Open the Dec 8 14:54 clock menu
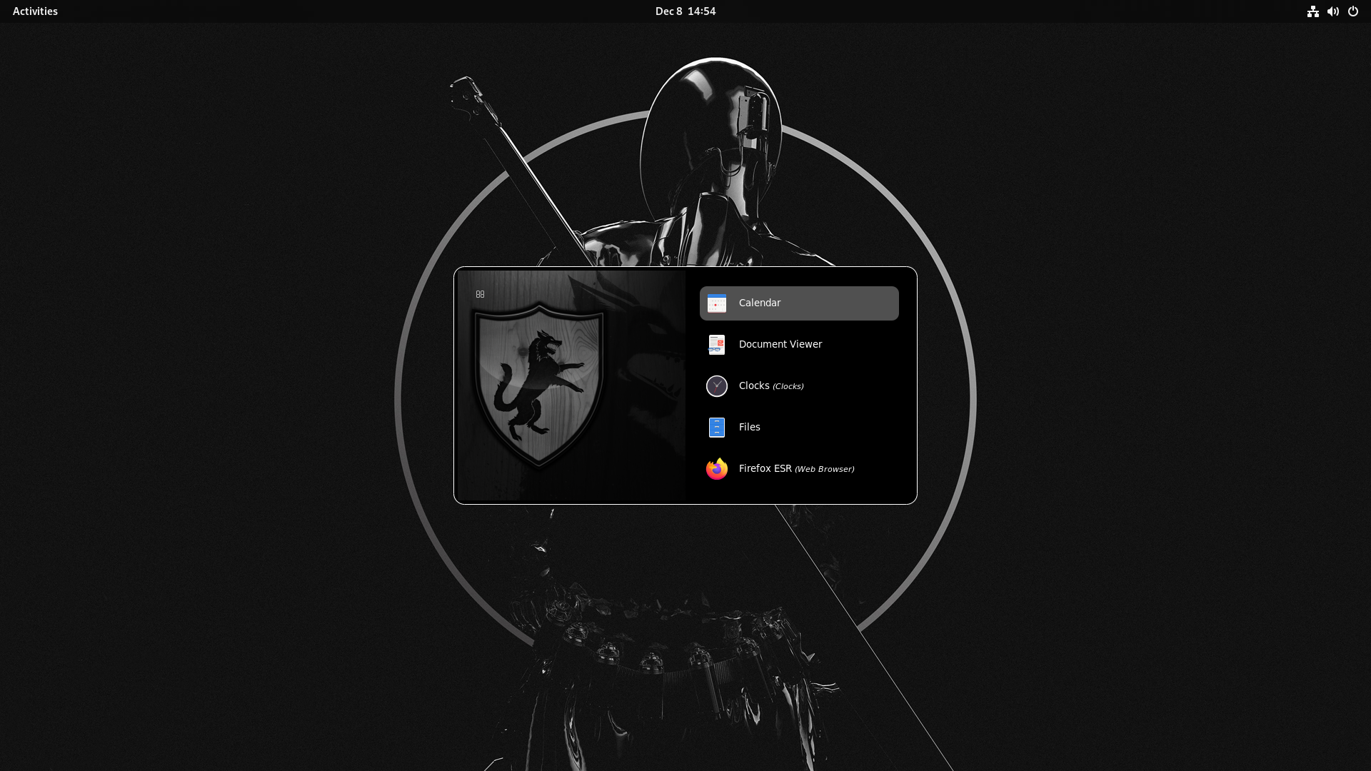The width and height of the screenshot is (1371, 771). (685, 11)
